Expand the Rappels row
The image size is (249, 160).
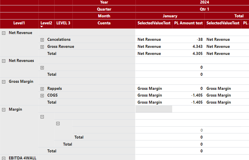(x=42, y=89)
